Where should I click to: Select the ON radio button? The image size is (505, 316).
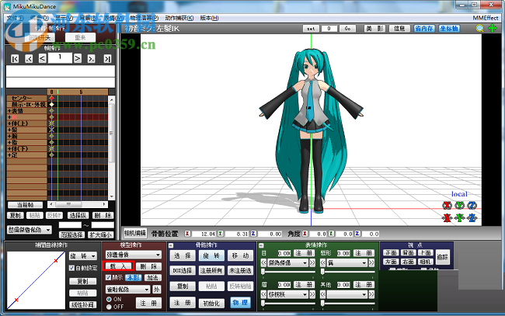(x=109, y=299)
